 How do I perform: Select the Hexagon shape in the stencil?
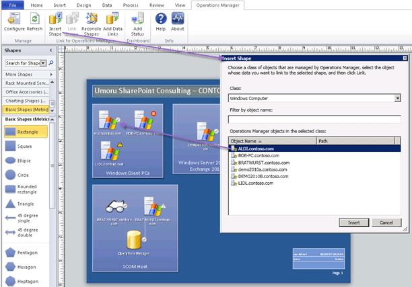click(20, 267)
